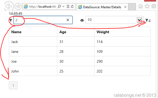Click Jack's weight value 114

pyautogui.click(x=99, y=42)
